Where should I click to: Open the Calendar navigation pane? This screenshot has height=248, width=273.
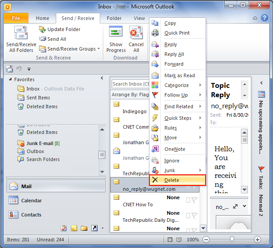pos(31,201)
